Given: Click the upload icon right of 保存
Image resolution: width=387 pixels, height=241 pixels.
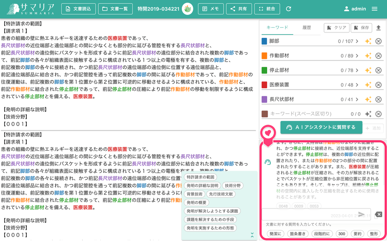Looking at the screenshot, I should click(379, 27).
